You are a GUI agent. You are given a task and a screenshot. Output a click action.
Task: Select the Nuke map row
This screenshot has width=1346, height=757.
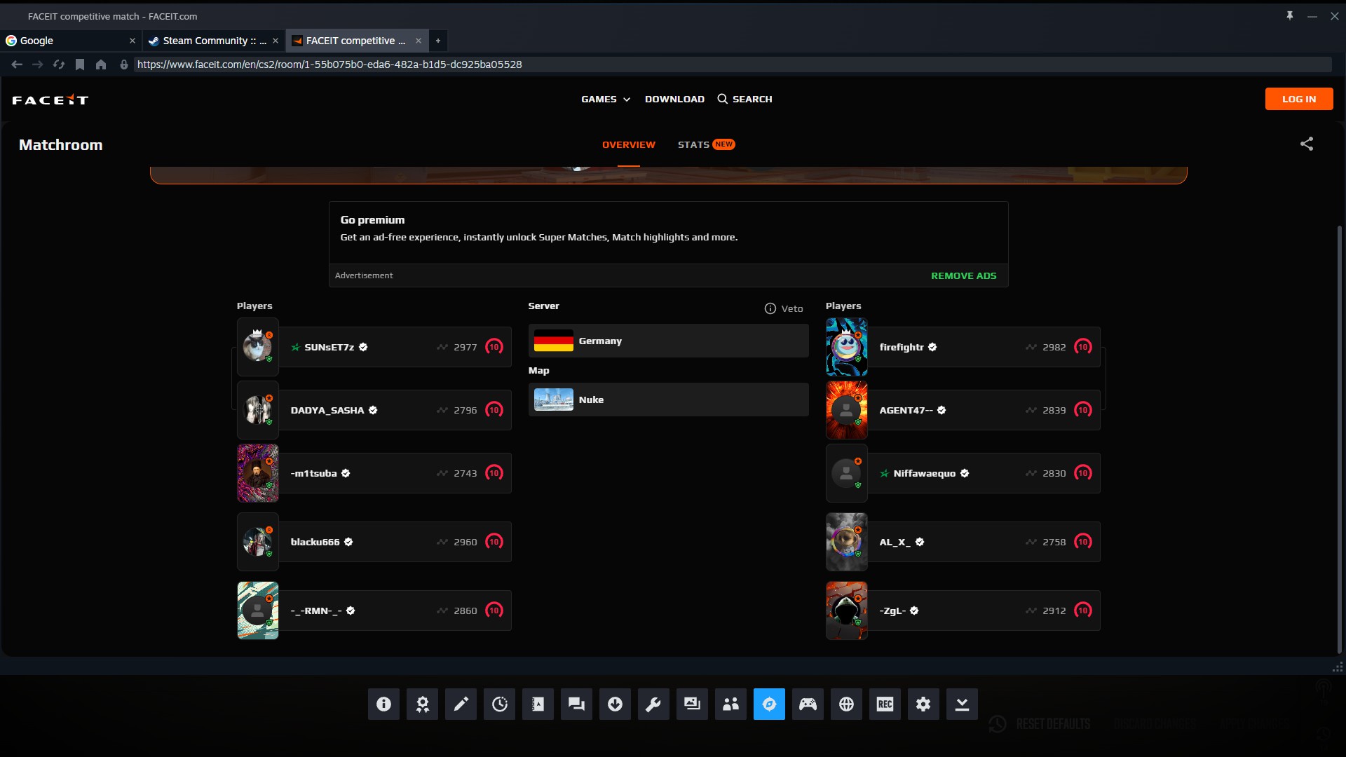click(669, 400)
